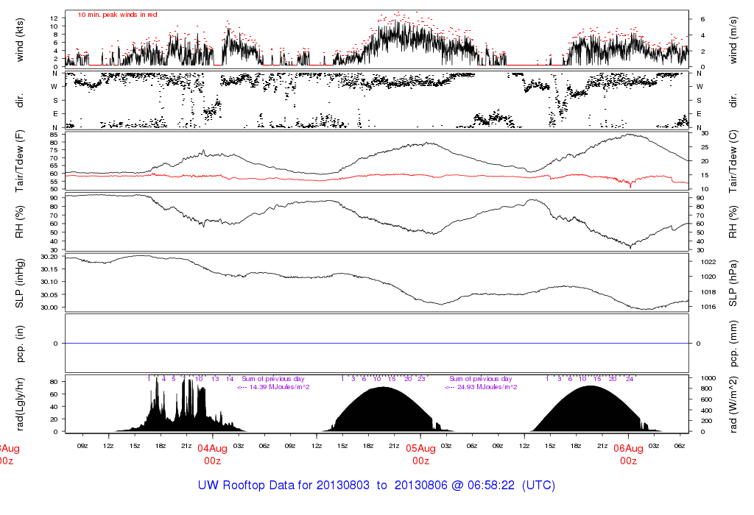Click the "200" radiation tick value

706,421
